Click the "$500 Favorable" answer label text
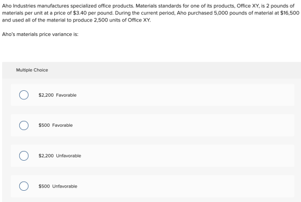Screen dimensions: 301x202 click(55, 125)
